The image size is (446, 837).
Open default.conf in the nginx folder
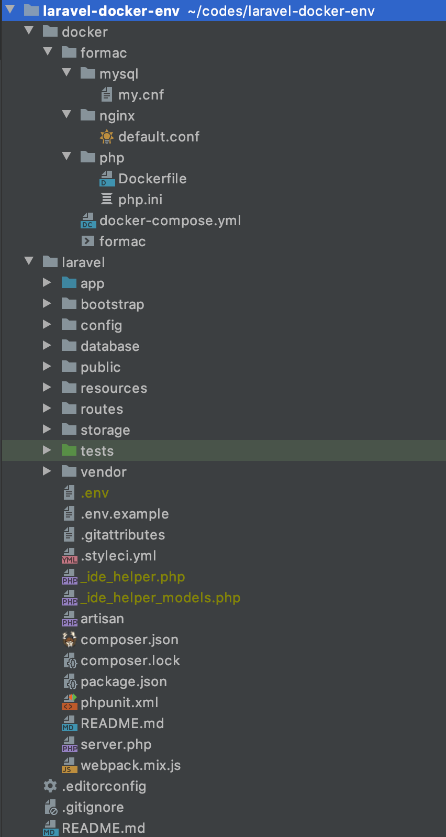click(159, 137)
